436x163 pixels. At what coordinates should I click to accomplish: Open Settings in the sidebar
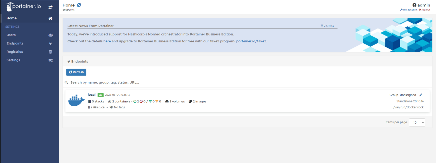(x=29, y=60)
